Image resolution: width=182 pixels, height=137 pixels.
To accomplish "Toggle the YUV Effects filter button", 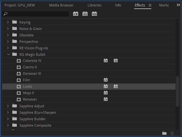I will click(94, 14).
